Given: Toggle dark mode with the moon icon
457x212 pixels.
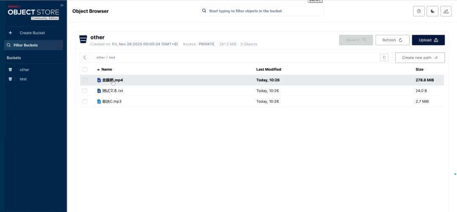Looking at the screenshot, I should point(432,11).
